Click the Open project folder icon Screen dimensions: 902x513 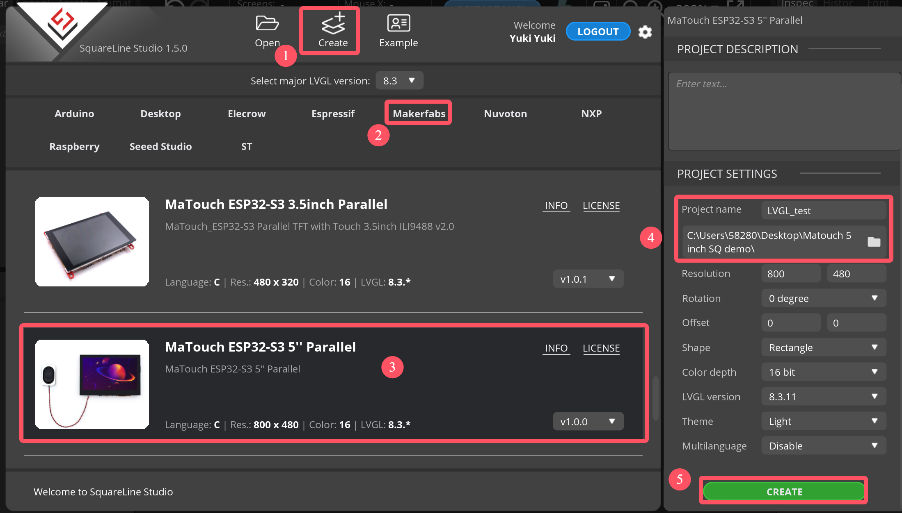[x=267, y=23]
